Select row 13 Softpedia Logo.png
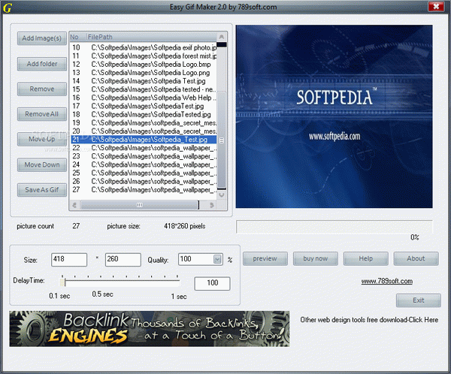451x374 pixels. [x=144, y=72]
